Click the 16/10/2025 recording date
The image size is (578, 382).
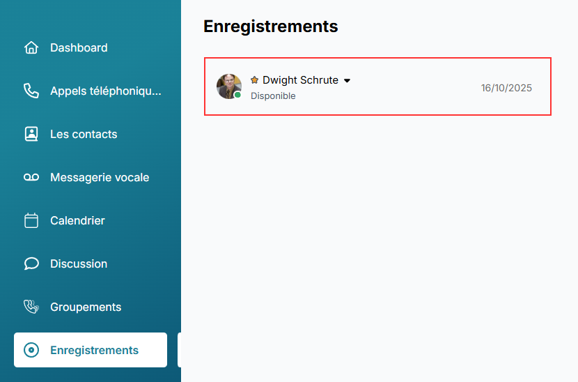point(506,88)
